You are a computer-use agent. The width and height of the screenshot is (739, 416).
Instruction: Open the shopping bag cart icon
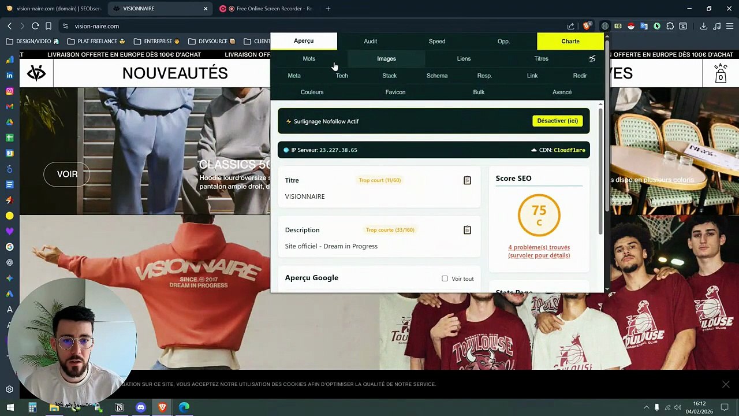721,73
